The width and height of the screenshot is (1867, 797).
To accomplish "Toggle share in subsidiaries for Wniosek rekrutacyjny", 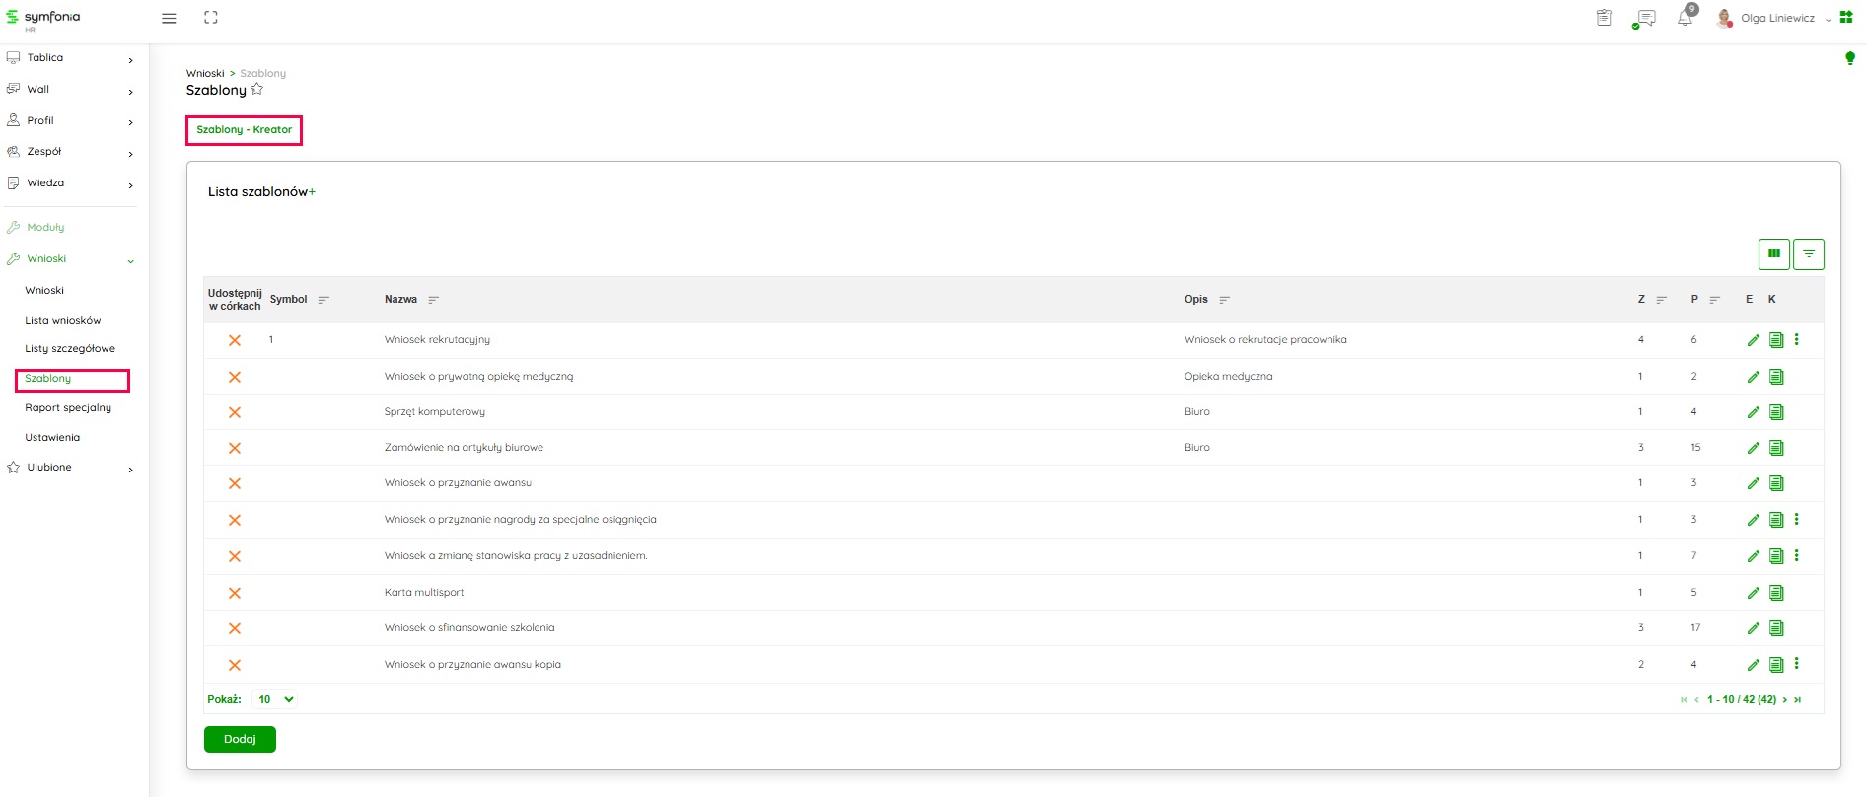I will [235, 340].
